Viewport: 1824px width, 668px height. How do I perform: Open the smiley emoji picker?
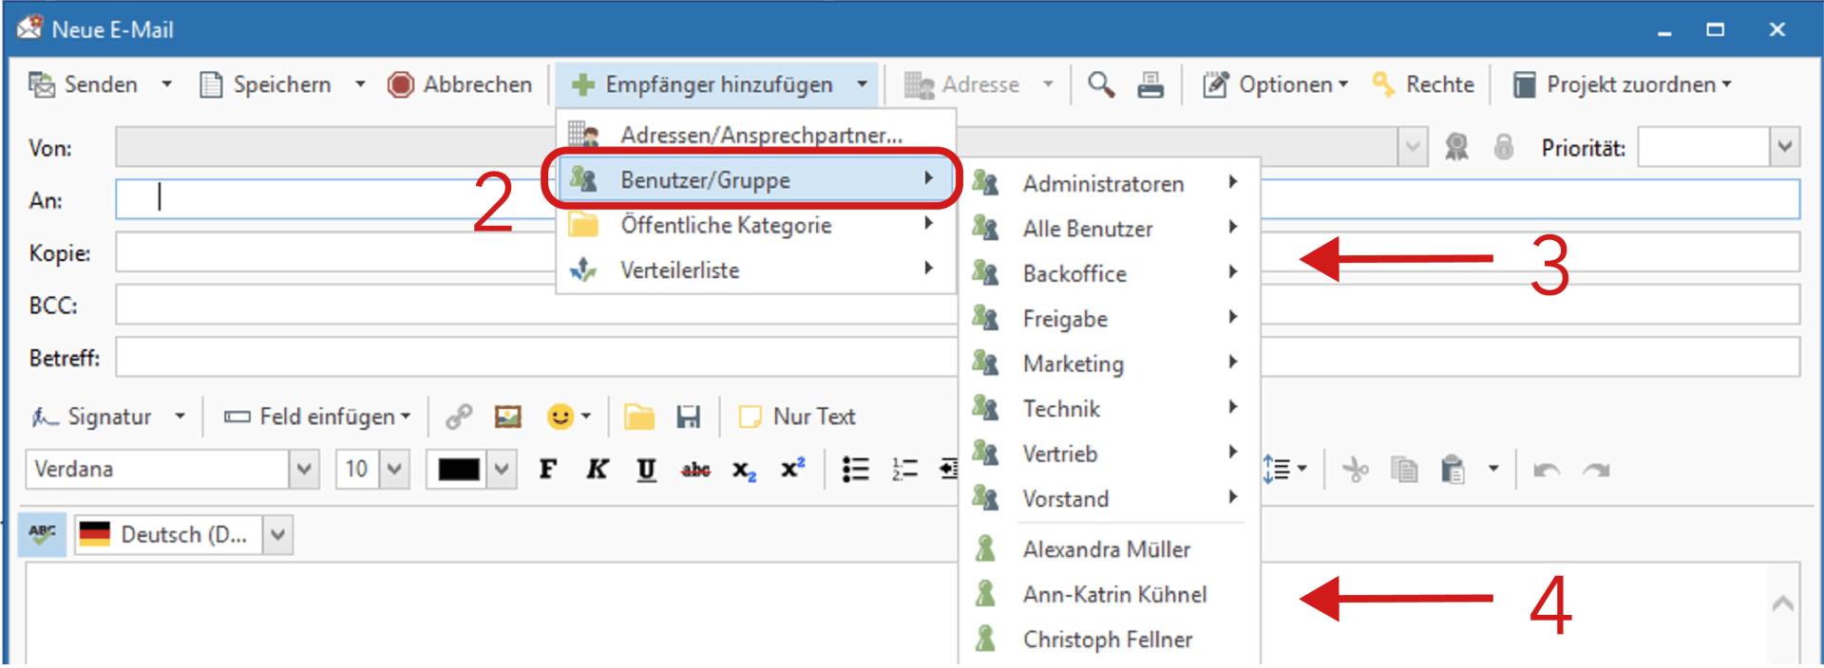click(x=568, y=417)
